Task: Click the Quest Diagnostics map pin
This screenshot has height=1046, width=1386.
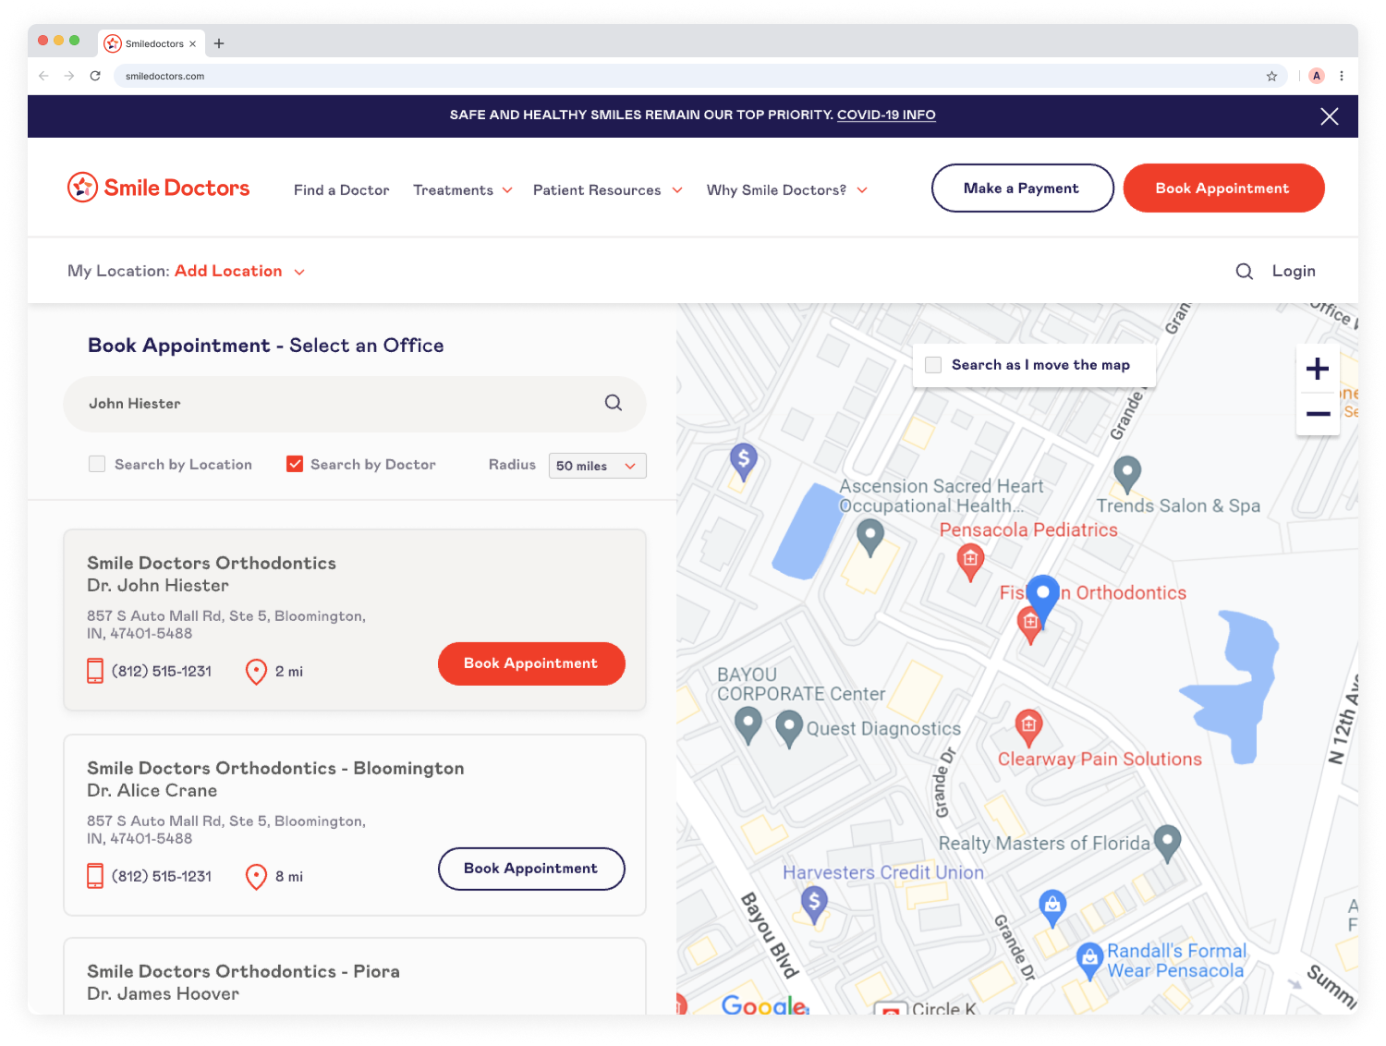Action: tap(789, 729)
